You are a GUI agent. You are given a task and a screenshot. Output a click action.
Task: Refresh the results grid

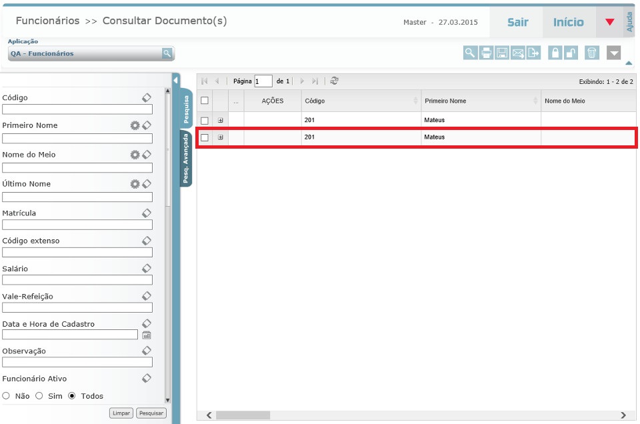(334, 81)
